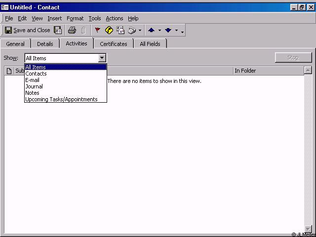Open the Help menu

coord(133,18)
